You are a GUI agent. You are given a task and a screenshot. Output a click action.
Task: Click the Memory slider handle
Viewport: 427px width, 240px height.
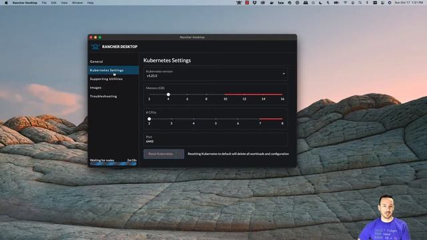click(x=168, y=95)
